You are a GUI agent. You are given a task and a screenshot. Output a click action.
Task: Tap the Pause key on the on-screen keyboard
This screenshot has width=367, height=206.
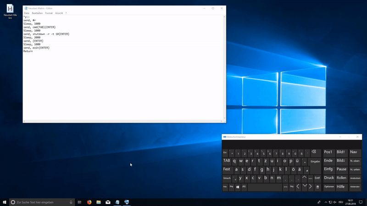341,169
